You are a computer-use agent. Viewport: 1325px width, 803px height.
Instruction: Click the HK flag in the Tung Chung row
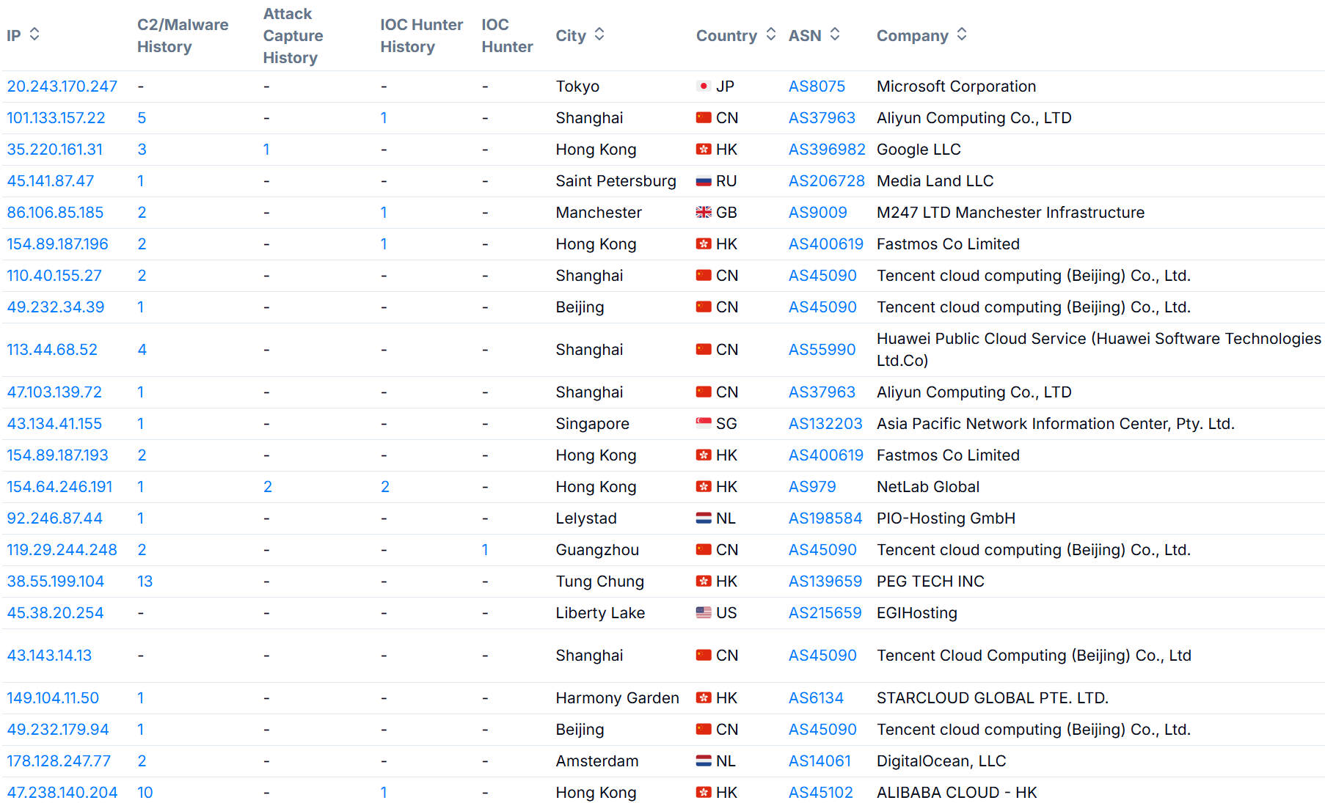tap(704, 581)
